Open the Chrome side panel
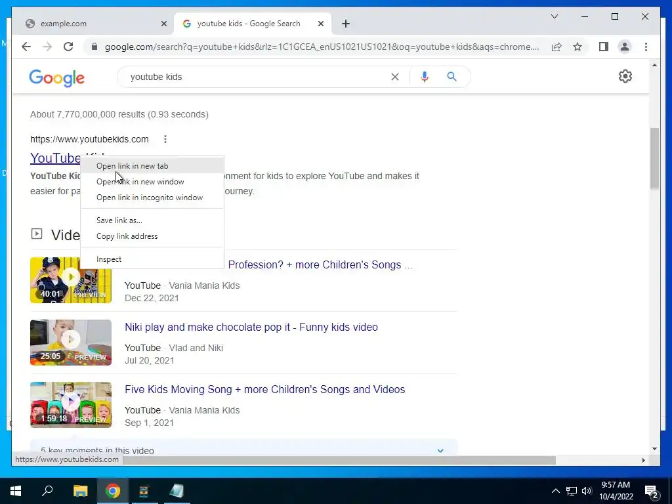 [604, 47]
